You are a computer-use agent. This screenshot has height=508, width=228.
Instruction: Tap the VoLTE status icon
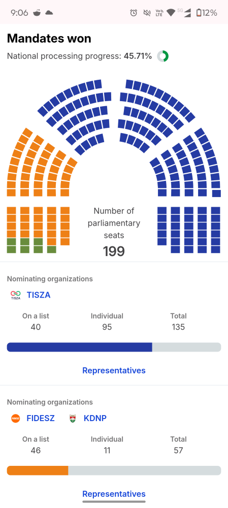pyautogui.click(x=159, y=13)
